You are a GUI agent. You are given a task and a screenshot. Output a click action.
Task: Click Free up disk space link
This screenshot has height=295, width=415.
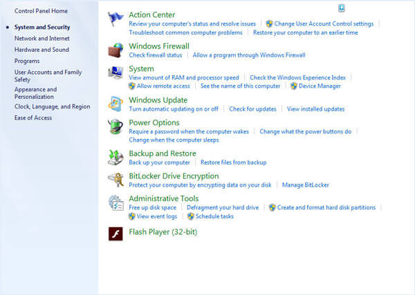pos(152,208)
